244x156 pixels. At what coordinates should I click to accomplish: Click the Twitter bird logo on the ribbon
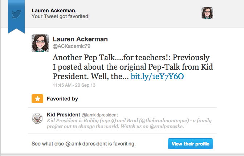(x=16, y=14)
